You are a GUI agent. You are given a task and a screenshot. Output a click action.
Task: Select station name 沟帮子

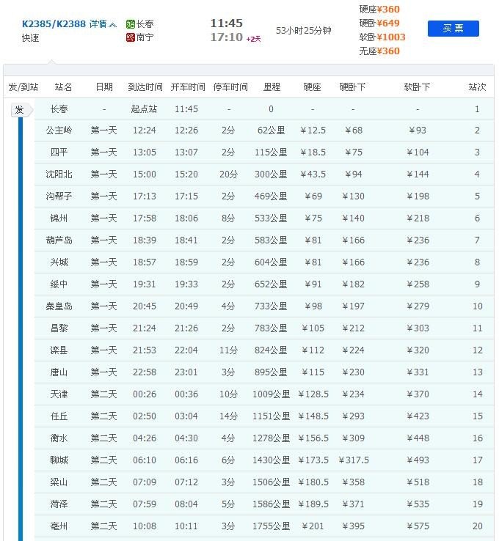pyautogui.click(x=59, y=196)
